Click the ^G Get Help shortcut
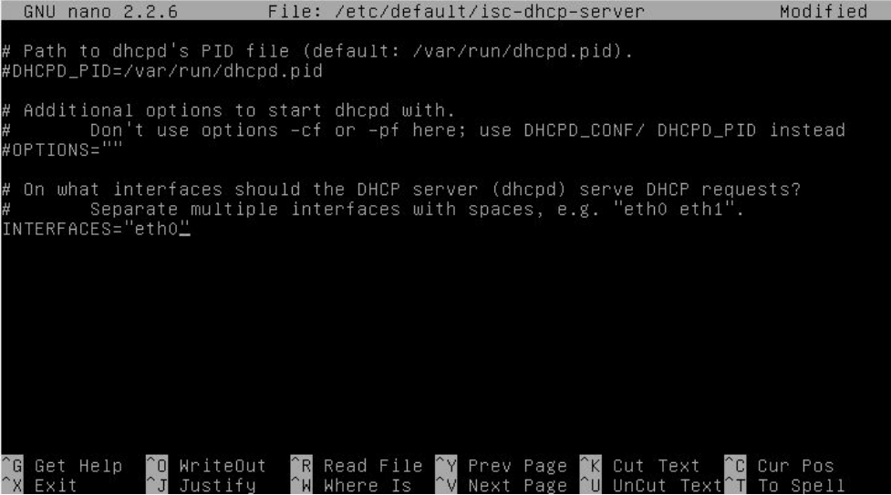The height and width of the screenshot is (495, 891). click(62, 466)
